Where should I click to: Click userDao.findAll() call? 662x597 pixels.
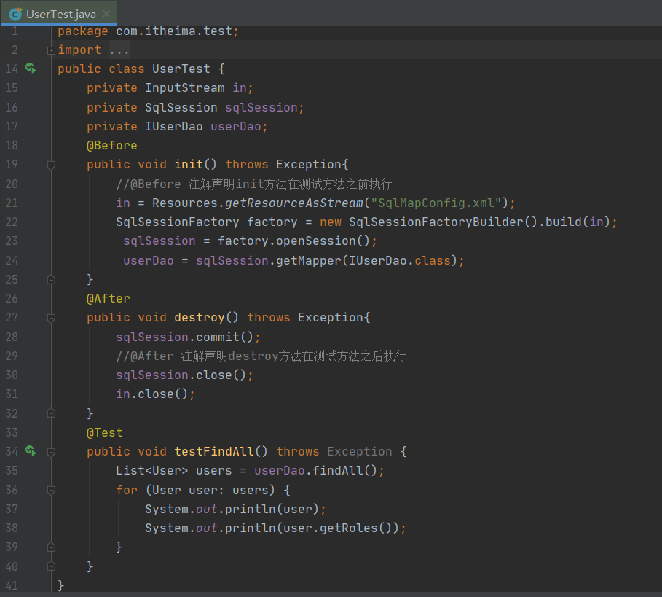tap(316, 470)
